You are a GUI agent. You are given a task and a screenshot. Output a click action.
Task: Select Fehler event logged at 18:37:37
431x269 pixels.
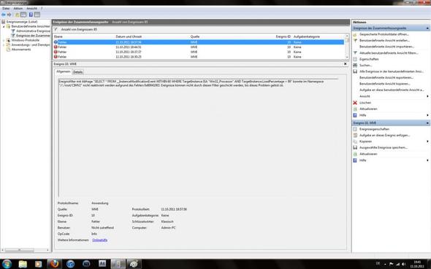point(199,52)
